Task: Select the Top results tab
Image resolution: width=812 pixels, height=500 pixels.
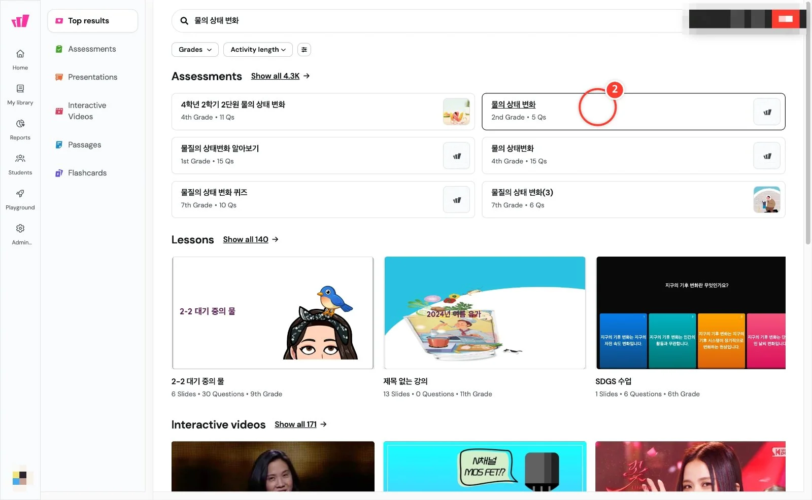Action: pyautogui.click(x=93, y=21)
